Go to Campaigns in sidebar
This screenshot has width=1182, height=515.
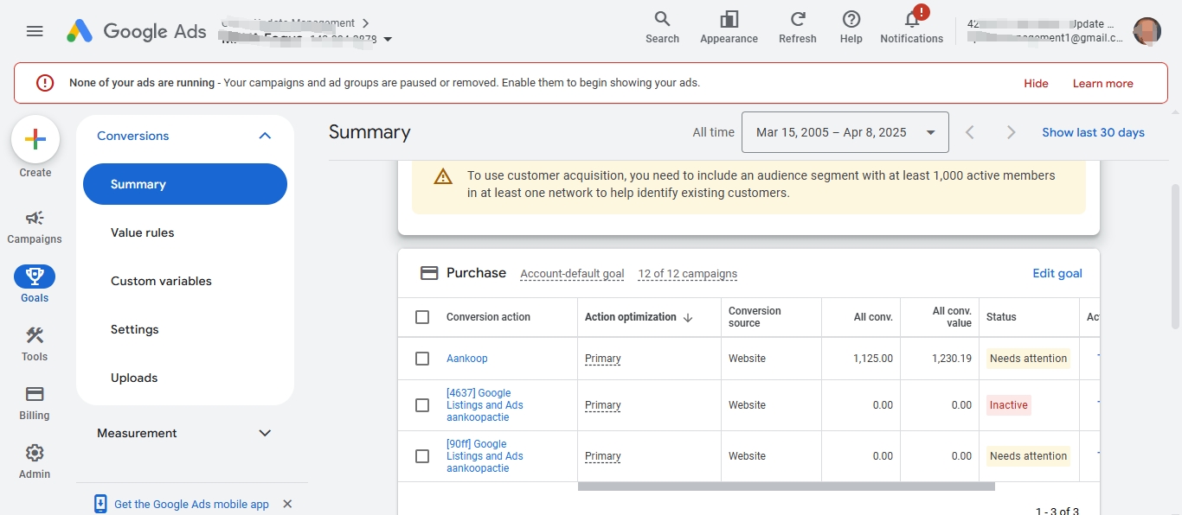35,227
